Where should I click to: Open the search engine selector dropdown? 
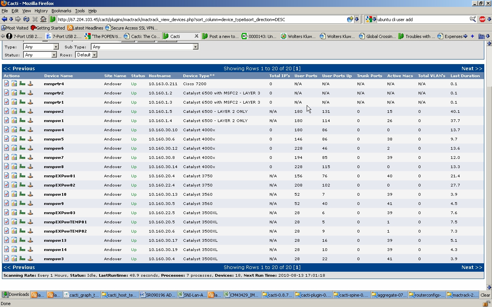coord(371,19)
